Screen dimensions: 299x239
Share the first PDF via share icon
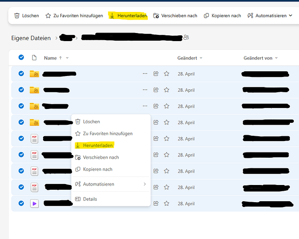[156, 138]
